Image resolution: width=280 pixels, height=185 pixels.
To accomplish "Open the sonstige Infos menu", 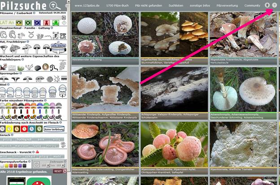I will tap(200, 5).
